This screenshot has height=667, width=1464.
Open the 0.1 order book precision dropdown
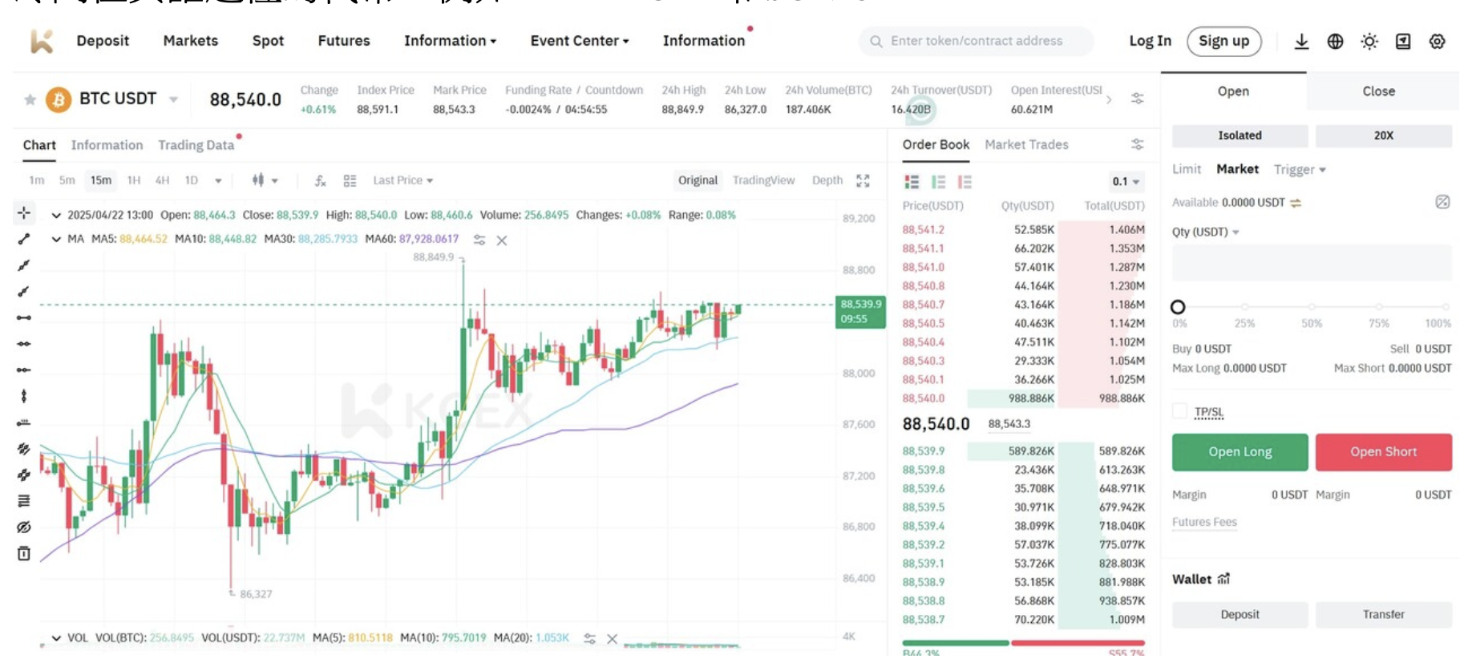point(1126,182)
